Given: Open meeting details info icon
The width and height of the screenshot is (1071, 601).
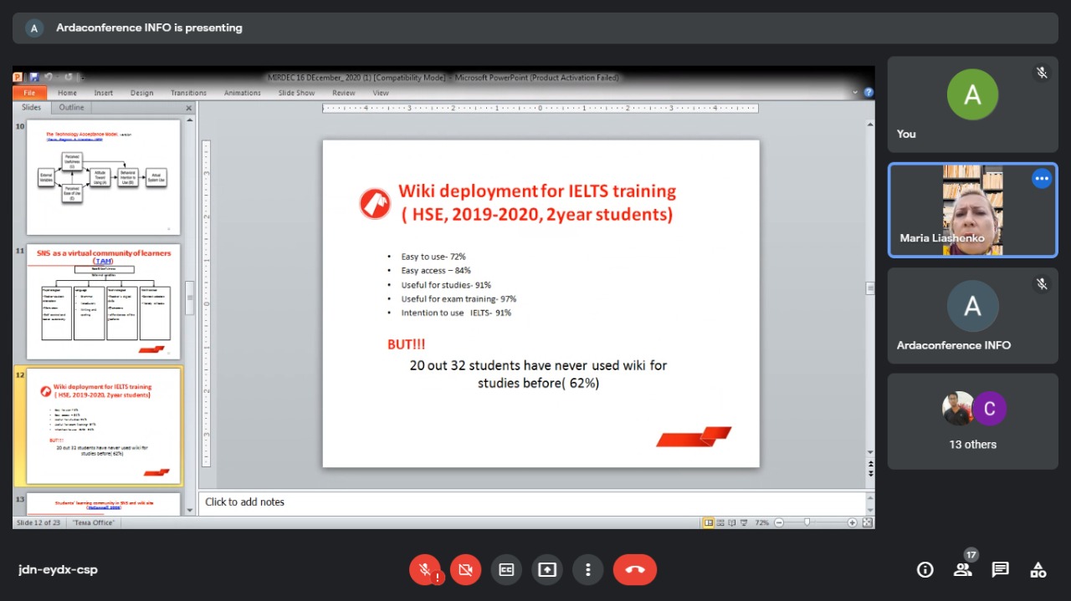Looking at the screenshot, I should click(x=925, y=570).
